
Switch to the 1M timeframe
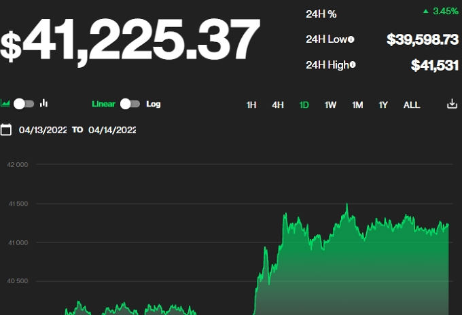pyautogui.click(x=357, y=105)
